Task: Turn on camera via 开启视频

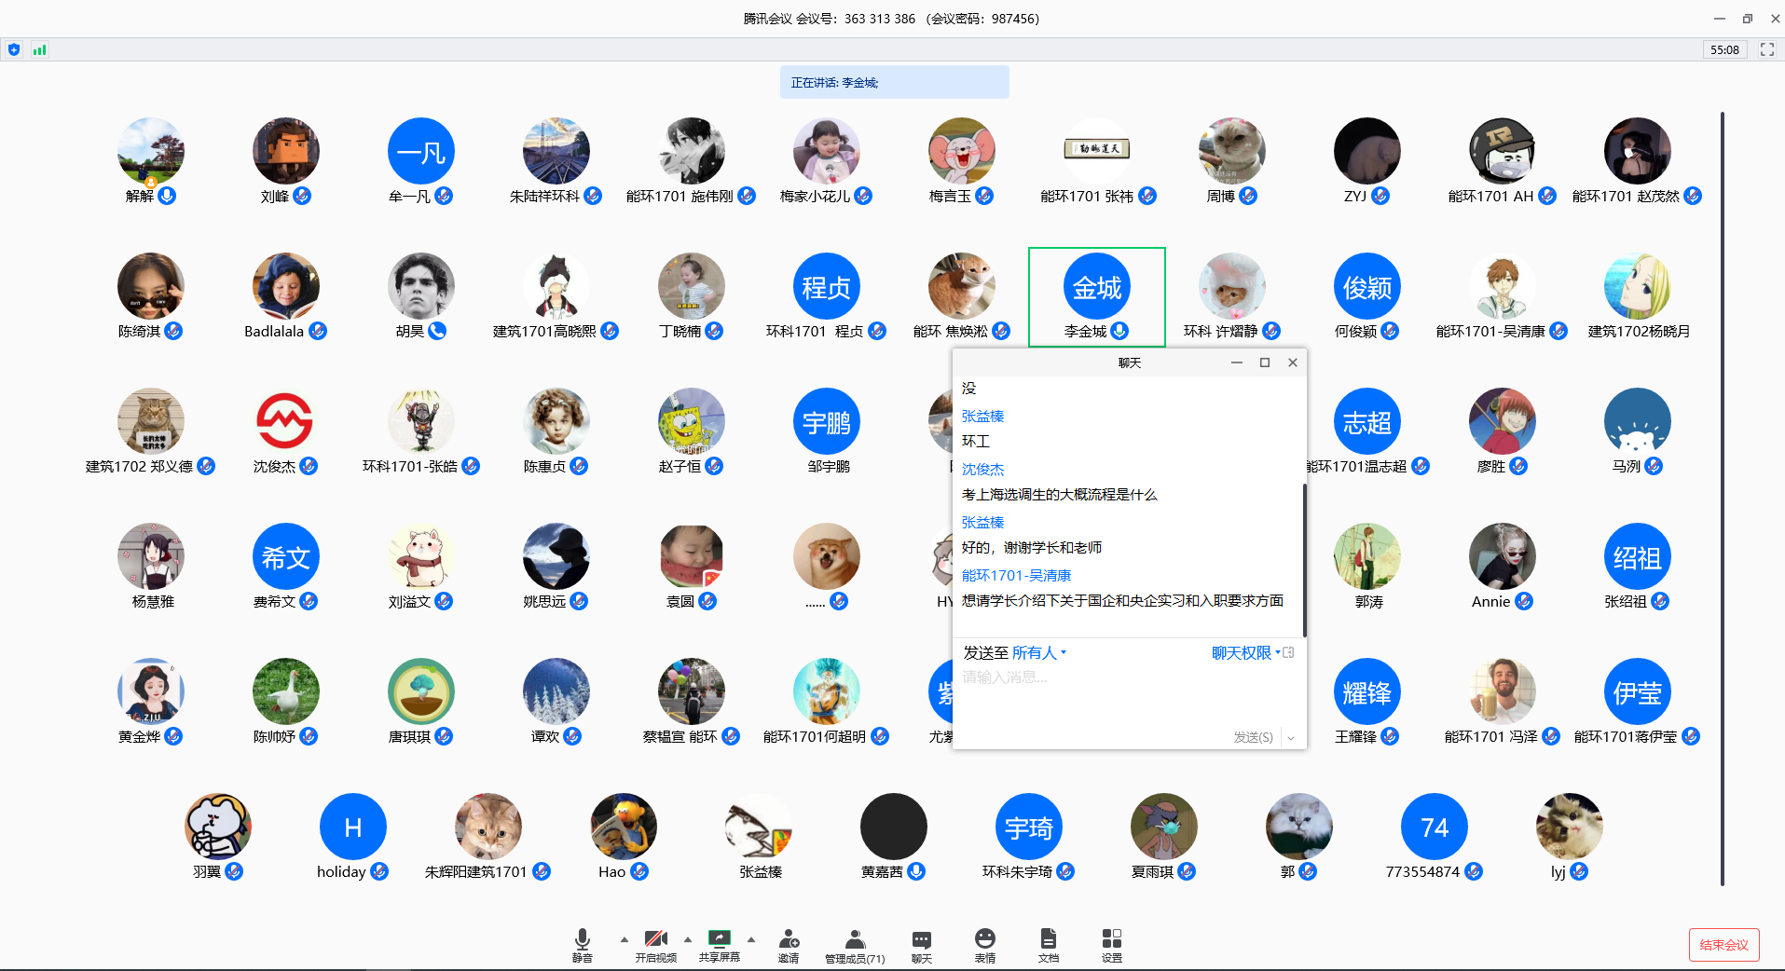Action: point(655,943)
